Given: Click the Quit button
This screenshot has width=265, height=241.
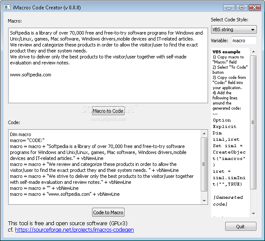Looking at the screenshot, I should [241, 226].
